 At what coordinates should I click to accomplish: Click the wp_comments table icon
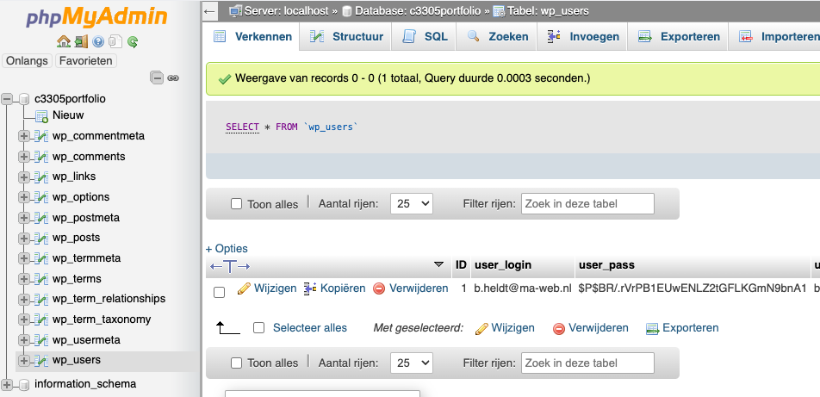click(x=41, y=157)
